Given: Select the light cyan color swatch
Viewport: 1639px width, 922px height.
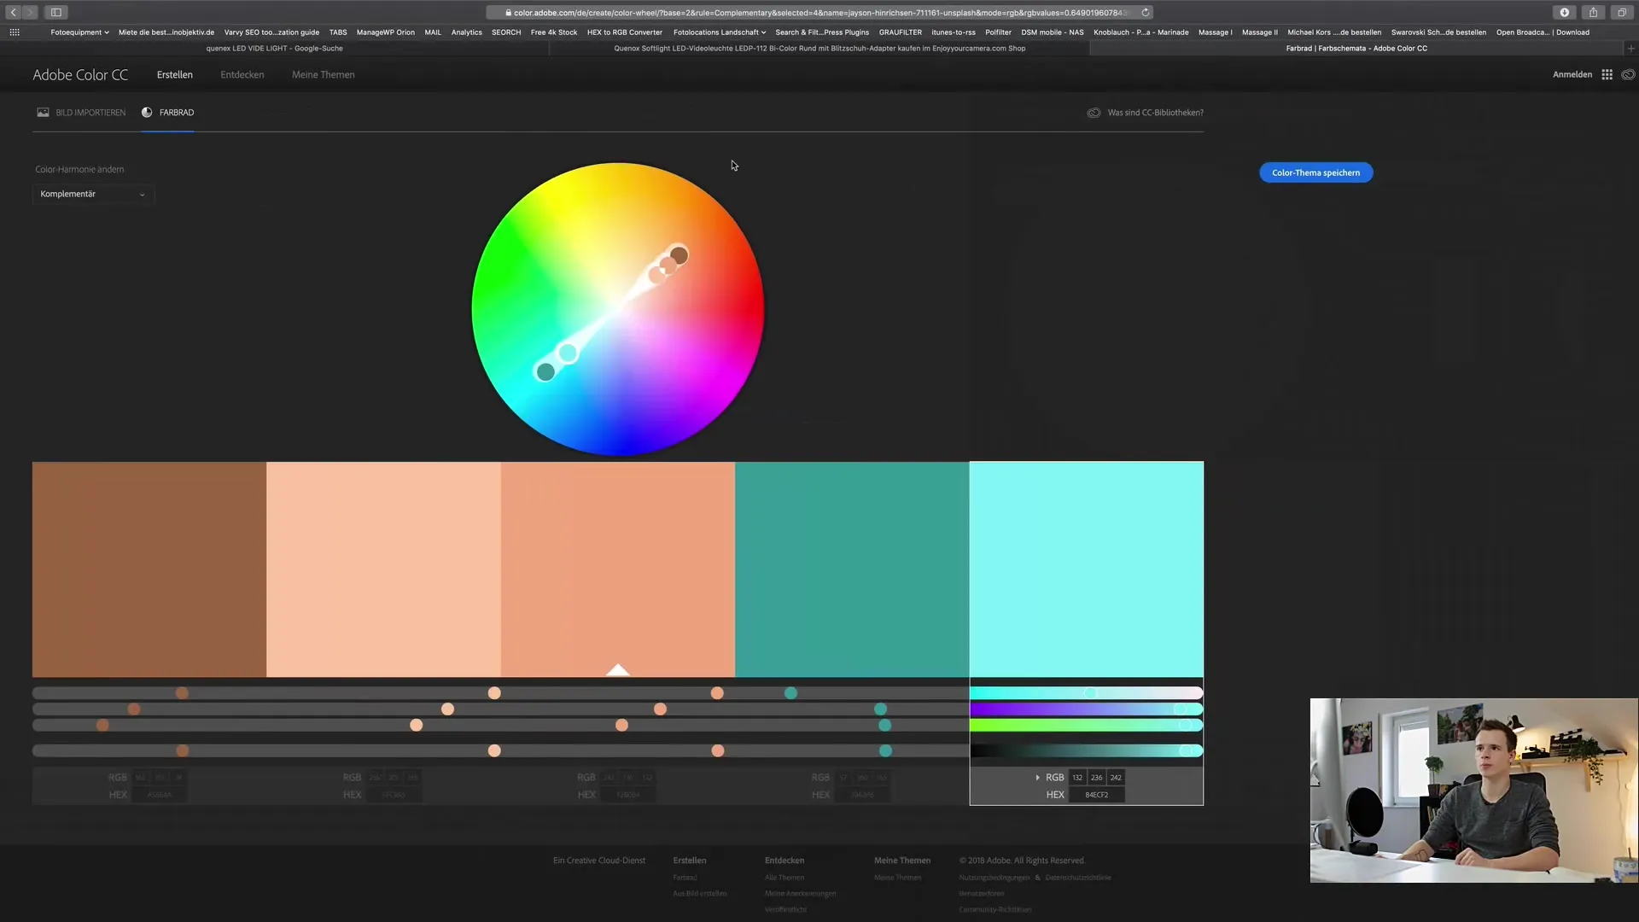Looking at the screenshot, I should (x=1087, y=569).
